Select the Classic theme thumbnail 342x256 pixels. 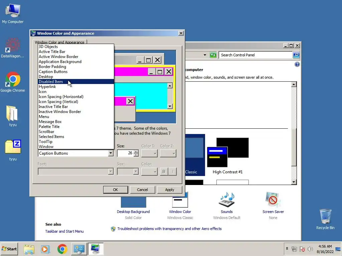[x=195, y=155]
